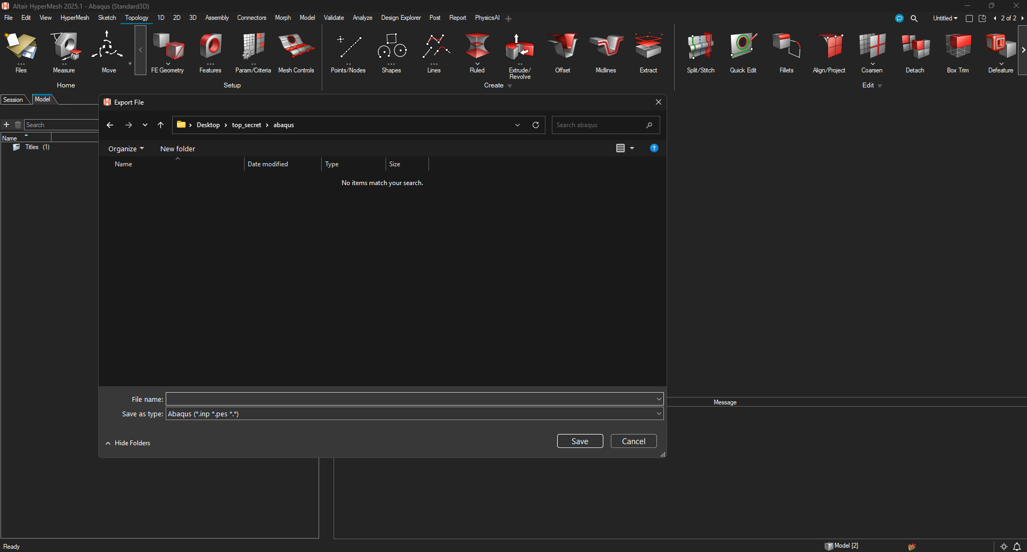The width and height of the screenshot is (1027, 552).
Task: Click the delete trash icon in browser
Action: click(x=18, y=124)
